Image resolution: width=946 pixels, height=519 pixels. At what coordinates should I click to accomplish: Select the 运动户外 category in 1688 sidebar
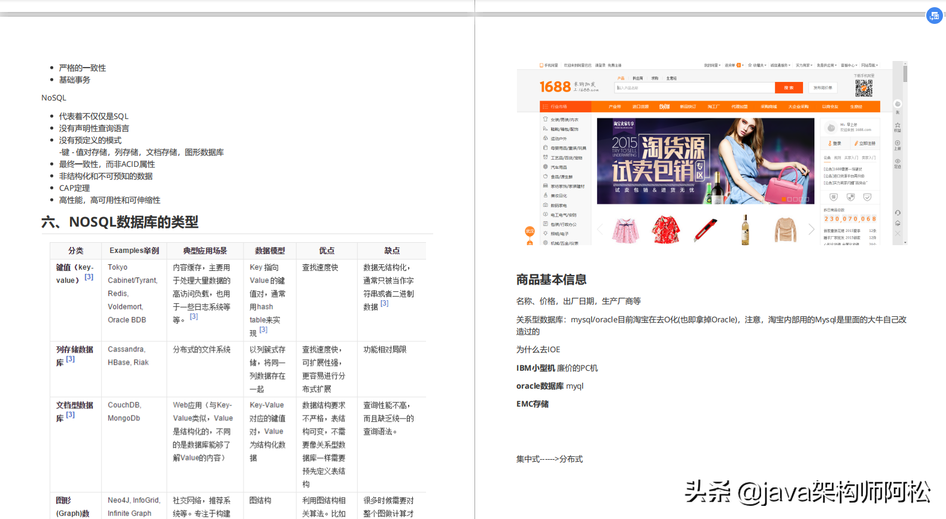point(558,138)
